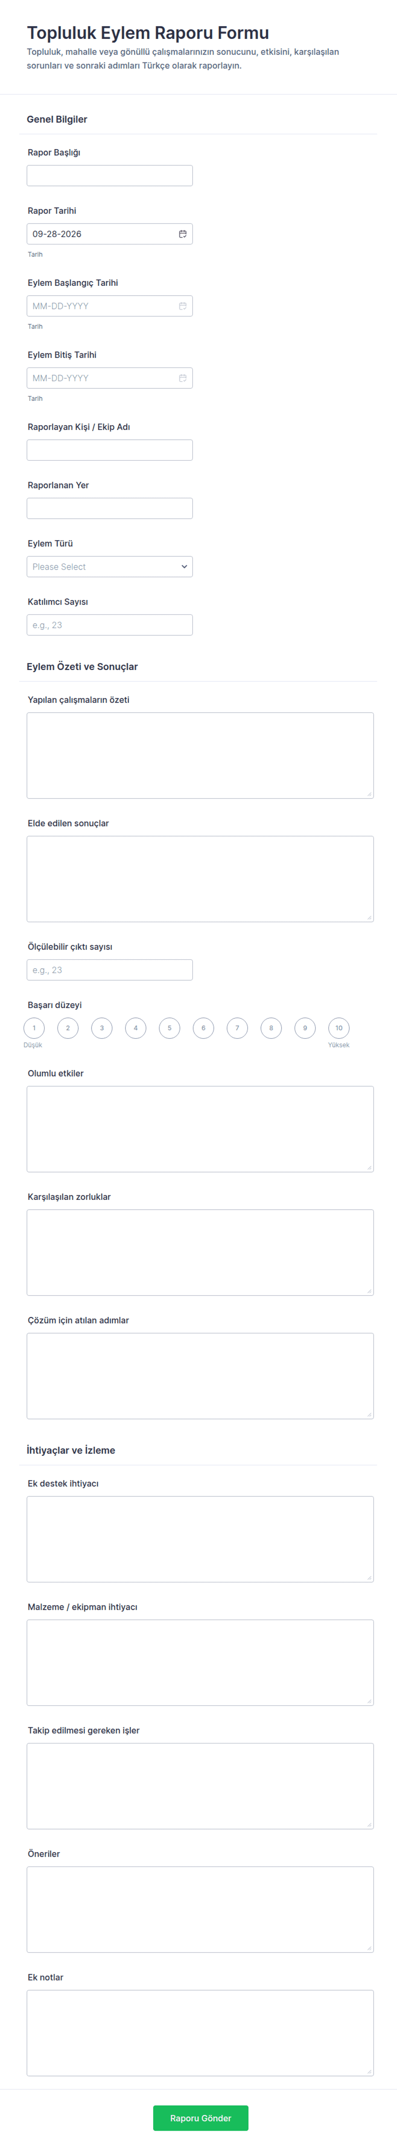Viewport: 397px width, 2152px height.
Task: Submit form with Raporu Gönder button
Action: 200,2117
